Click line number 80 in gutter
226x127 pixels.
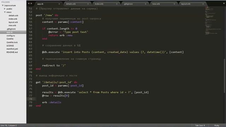click(30, 106)
